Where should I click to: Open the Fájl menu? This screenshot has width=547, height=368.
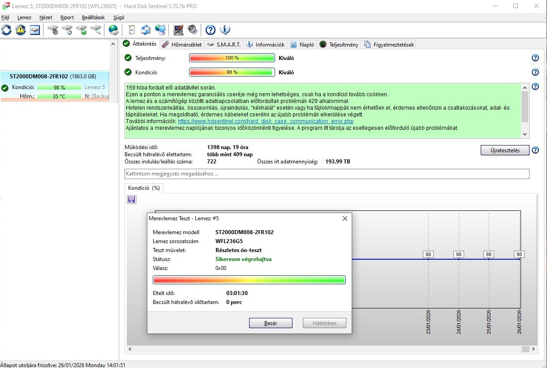(x=5, y=17)
